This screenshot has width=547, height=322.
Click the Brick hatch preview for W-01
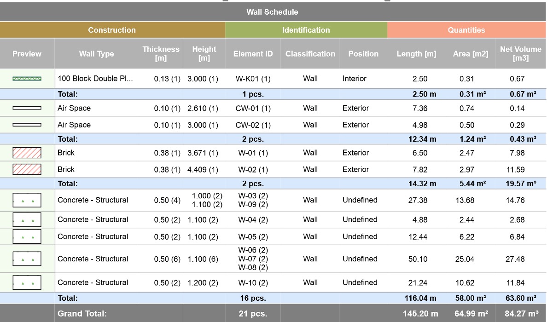pos(27,153)
